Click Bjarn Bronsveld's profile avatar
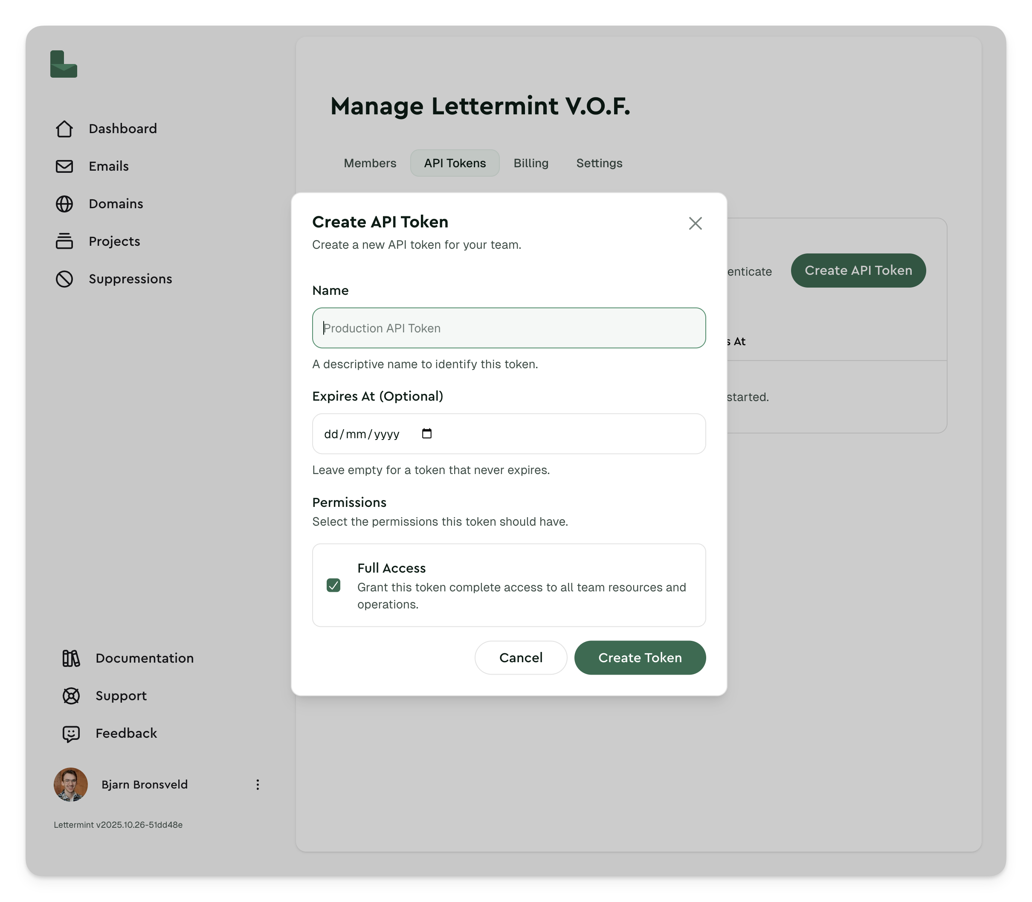1032x902 pixels. pyautogui.click(x=70, y=784)
